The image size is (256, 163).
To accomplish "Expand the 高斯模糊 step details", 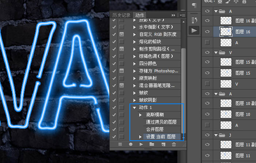I will [140, 115].
